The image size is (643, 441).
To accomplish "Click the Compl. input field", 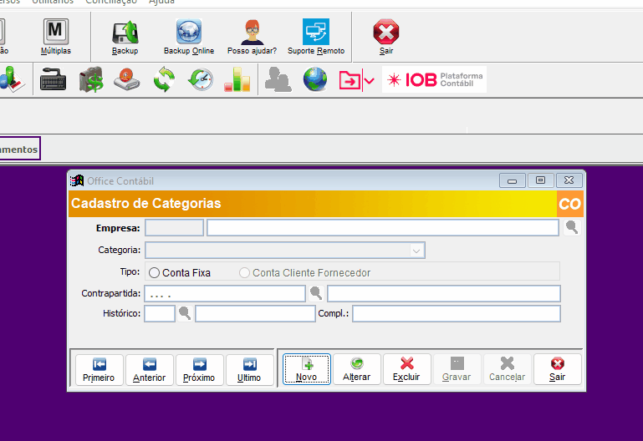I will click(457, 314).
